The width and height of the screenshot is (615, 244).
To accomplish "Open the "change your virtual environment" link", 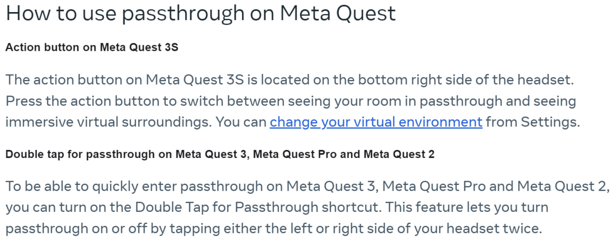I will [x=376, y=122].
